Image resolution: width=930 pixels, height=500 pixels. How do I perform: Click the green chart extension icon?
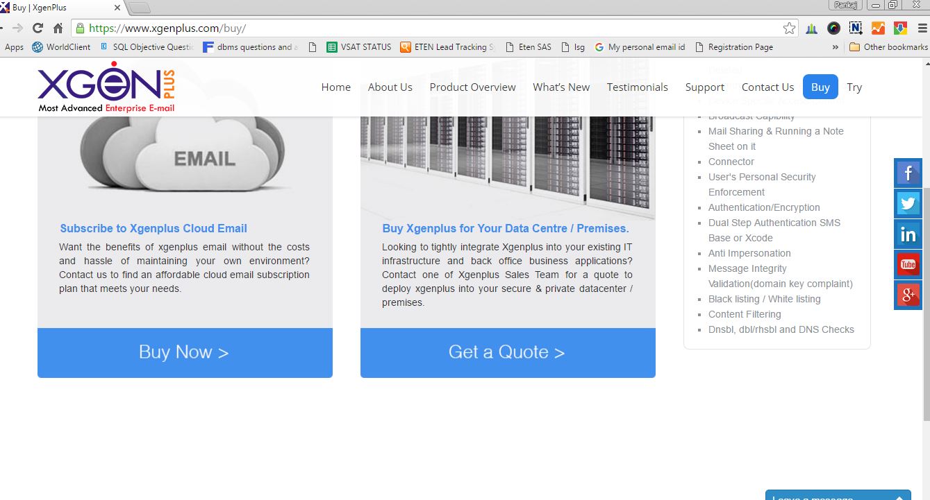(x=811, y=28)
